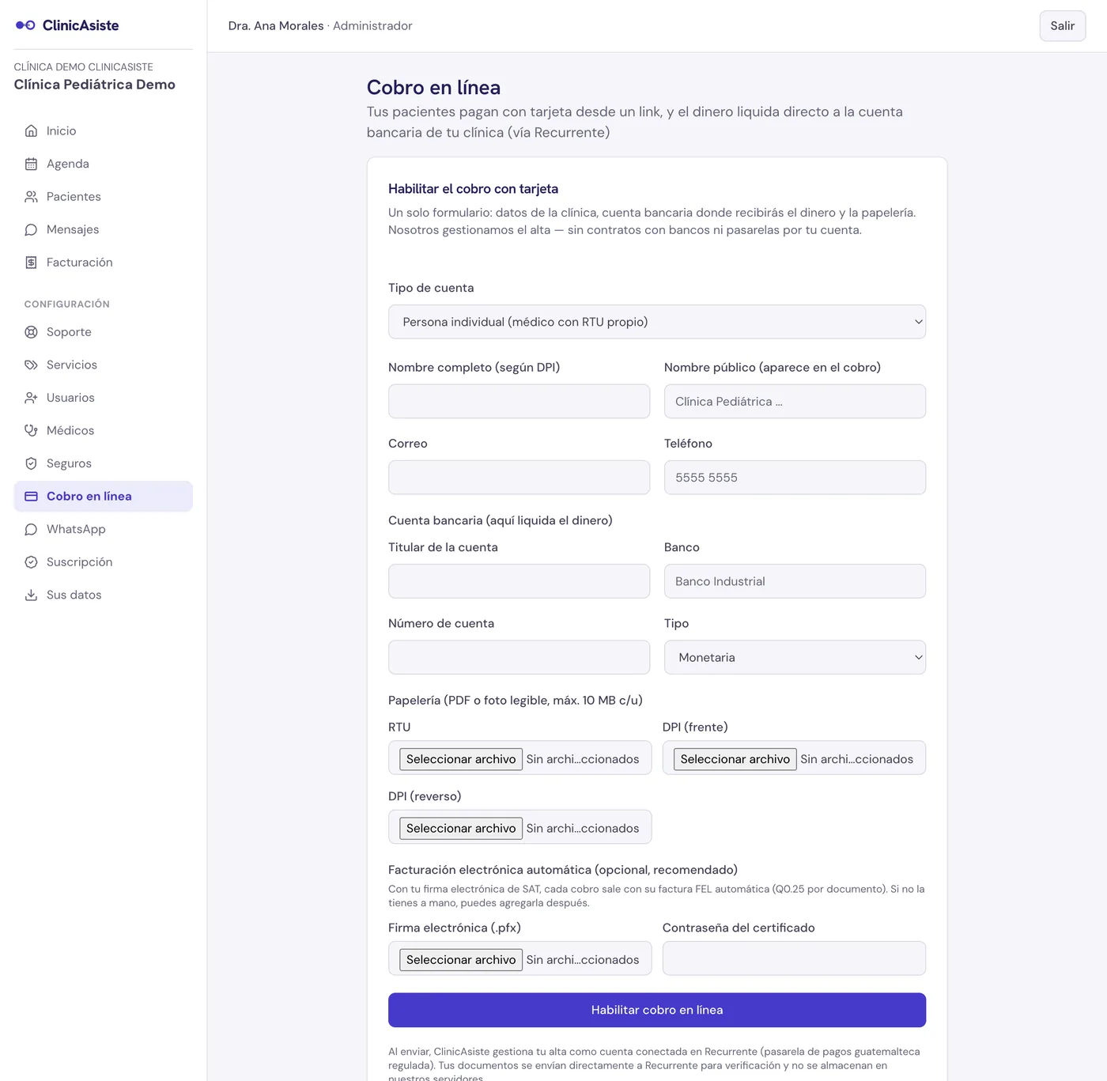Submit with Habilitar cobro en línea button
This screenshot has height=1081, width=1107.
pyautogui.click(x=657, y=1010)
